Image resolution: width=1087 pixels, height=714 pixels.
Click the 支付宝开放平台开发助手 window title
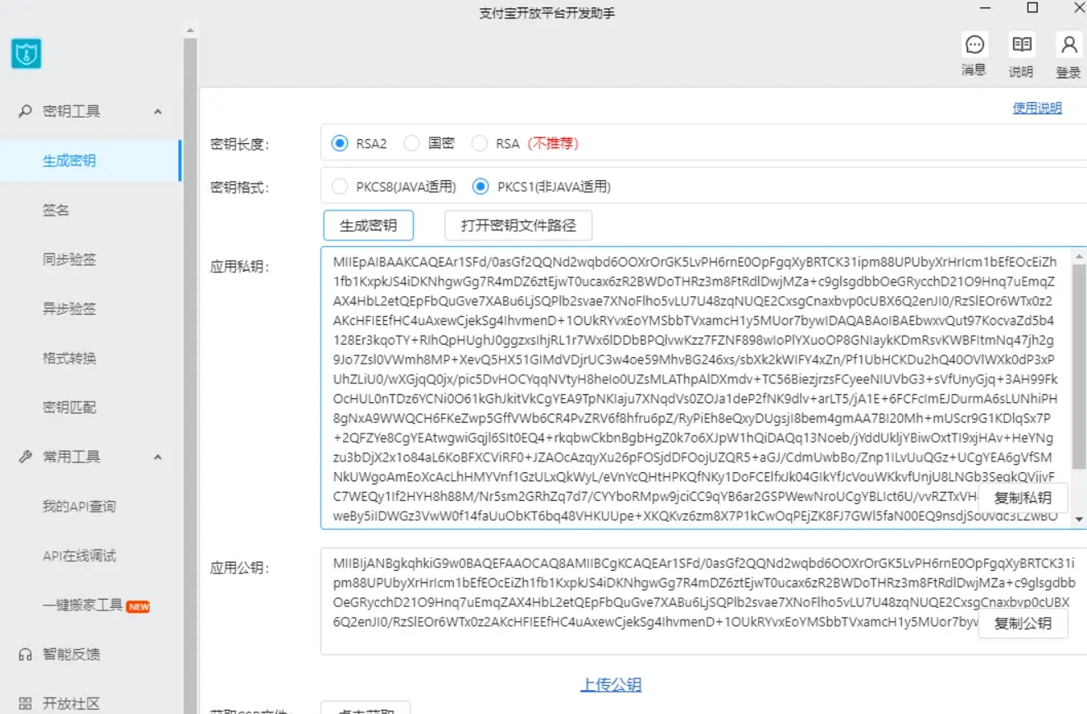pyautogui.click(x=547, y=13)
